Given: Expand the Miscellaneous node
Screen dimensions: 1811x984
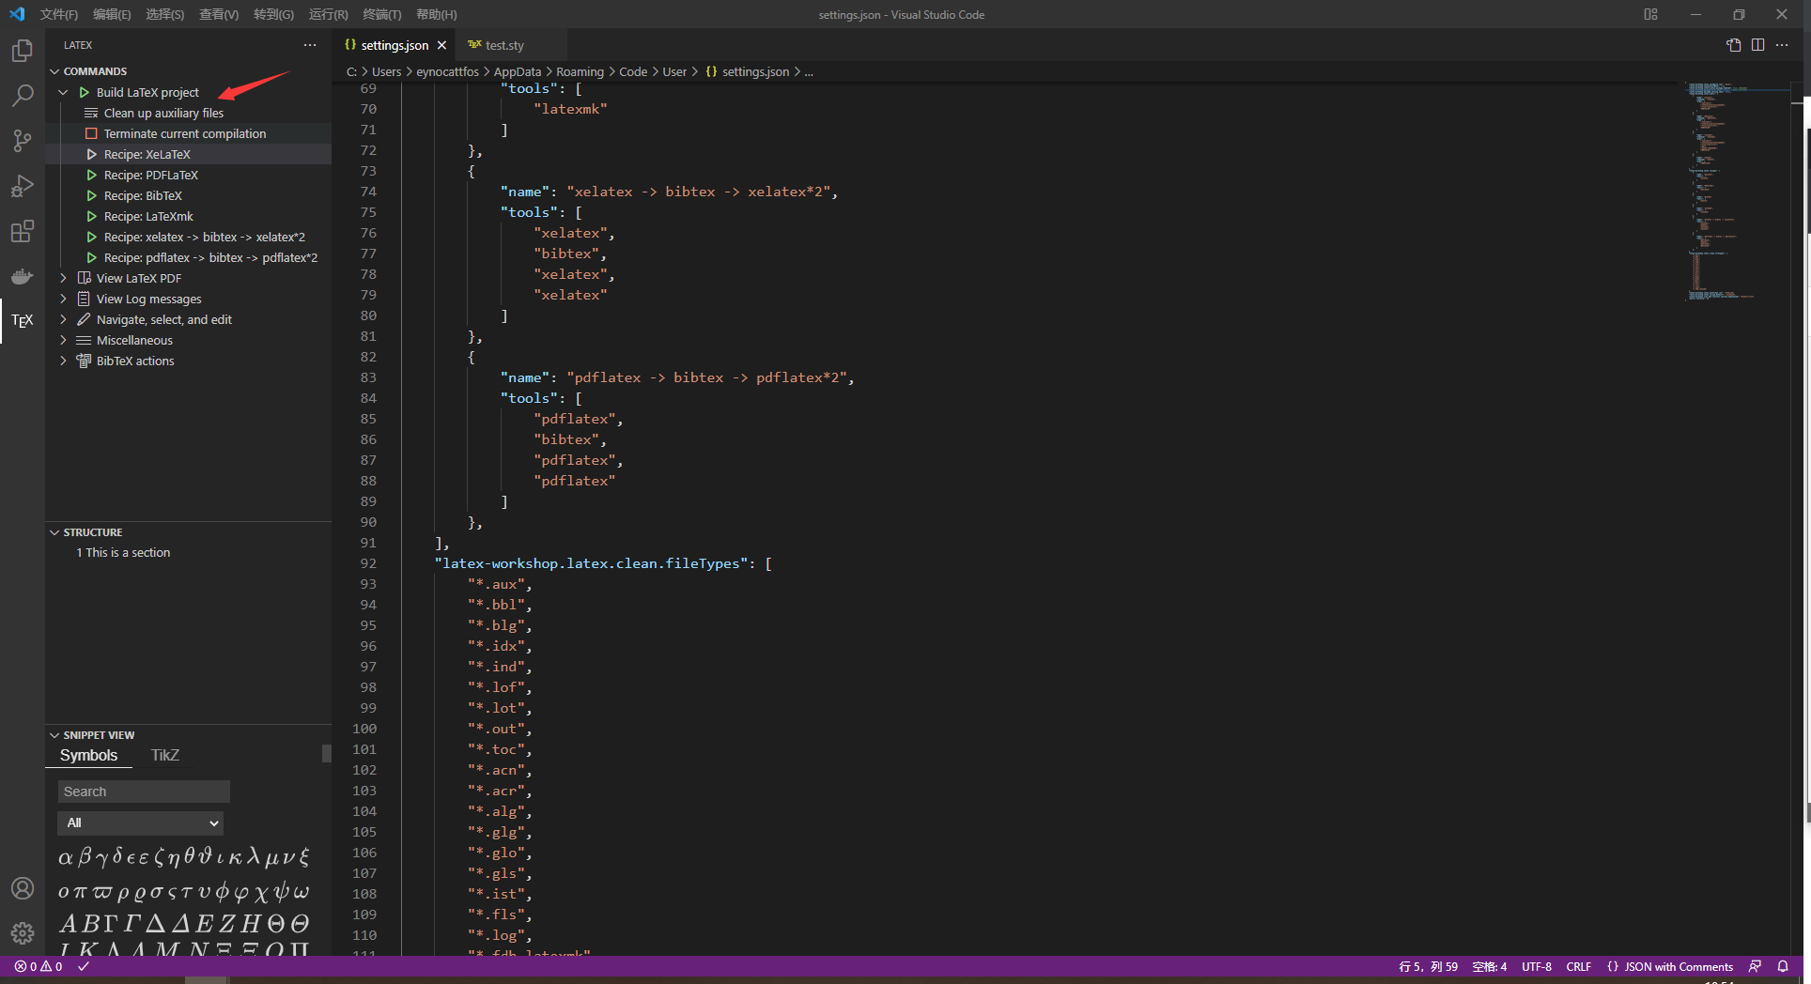Looking at the screenshot, I should pyautogui.click(x=63, y=340).
